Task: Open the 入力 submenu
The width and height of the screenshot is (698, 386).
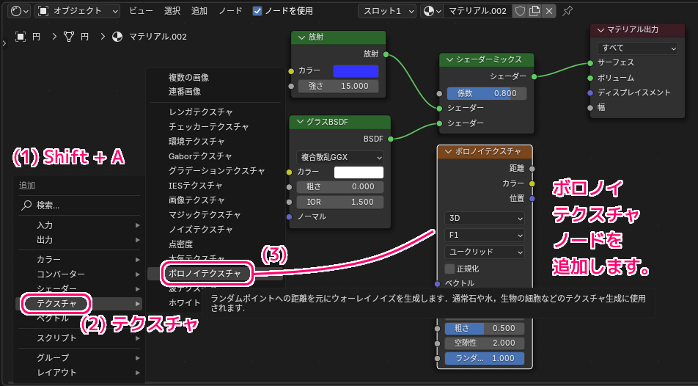Action: click(79, 225)
